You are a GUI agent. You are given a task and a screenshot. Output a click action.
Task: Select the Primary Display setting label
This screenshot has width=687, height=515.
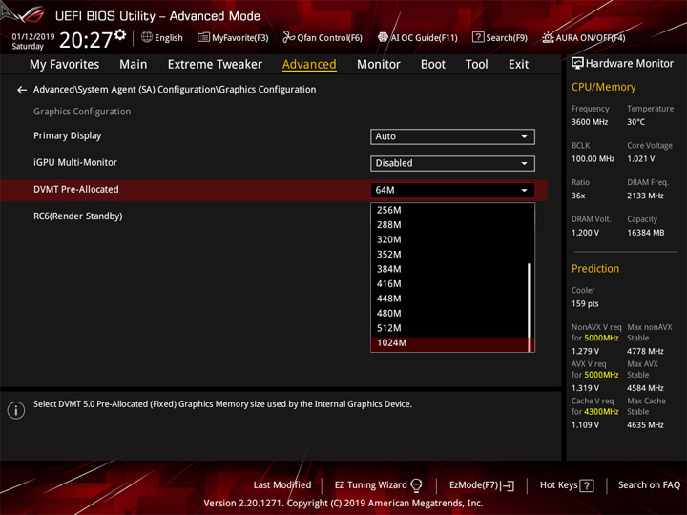[x=68, y=135]
